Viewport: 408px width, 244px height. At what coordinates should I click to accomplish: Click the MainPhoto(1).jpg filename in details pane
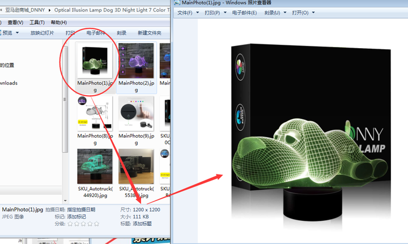pos(23,209)
